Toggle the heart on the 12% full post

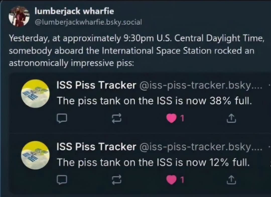[x=171, y=179]
